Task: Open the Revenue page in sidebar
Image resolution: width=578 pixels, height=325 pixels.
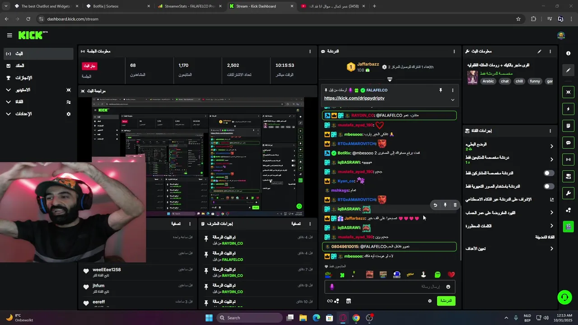Action: click(38, 66)
